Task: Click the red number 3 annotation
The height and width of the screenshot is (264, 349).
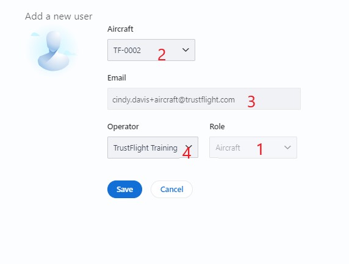Action: tap(251, 102)
